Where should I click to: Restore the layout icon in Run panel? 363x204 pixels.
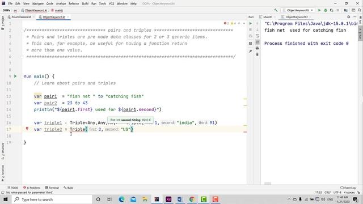251,43
